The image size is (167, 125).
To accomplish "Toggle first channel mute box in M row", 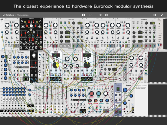I will (4, 100).
